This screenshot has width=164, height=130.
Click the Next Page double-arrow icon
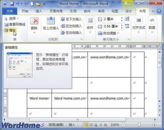click(x=159, y=115)
